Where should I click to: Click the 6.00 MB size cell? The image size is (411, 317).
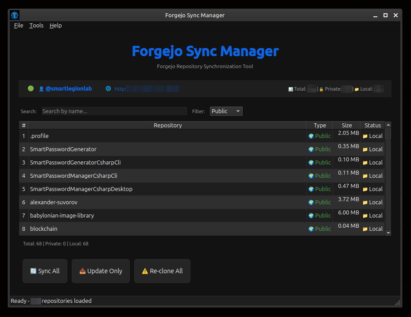347,215
